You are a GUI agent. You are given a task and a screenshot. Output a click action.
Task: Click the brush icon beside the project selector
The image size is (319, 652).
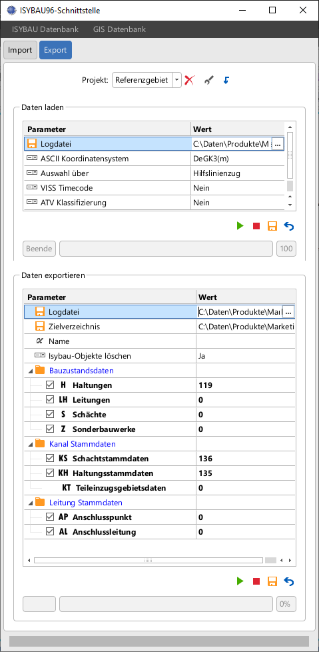coord(209,80)
